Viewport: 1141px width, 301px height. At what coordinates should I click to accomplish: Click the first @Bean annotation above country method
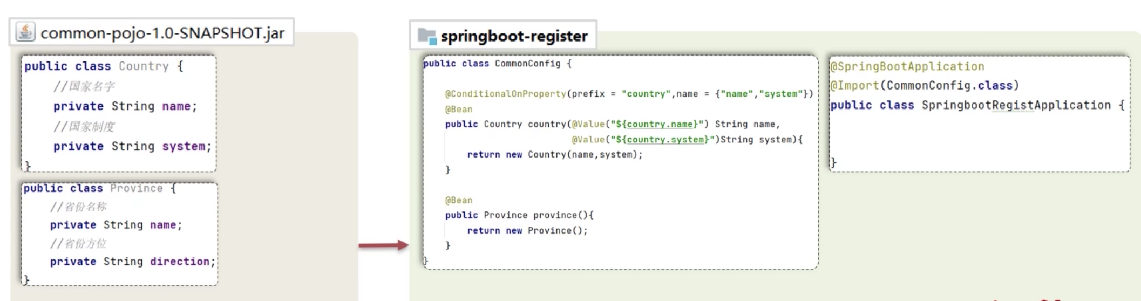tap(459, 109)
